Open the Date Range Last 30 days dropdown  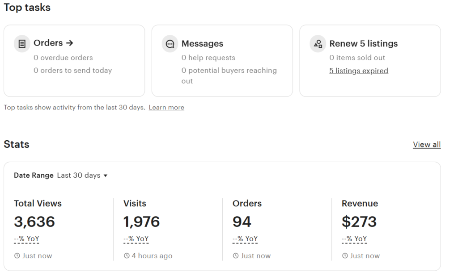tap(82, 176)
